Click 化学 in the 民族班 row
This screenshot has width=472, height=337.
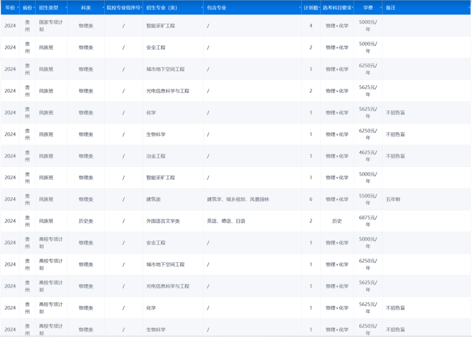151,113
